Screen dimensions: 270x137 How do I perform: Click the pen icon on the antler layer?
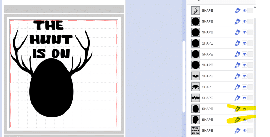(237, 11)
